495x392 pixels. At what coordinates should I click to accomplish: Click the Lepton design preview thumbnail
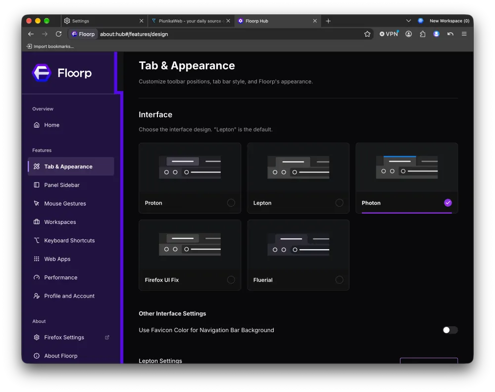[298, 167]
